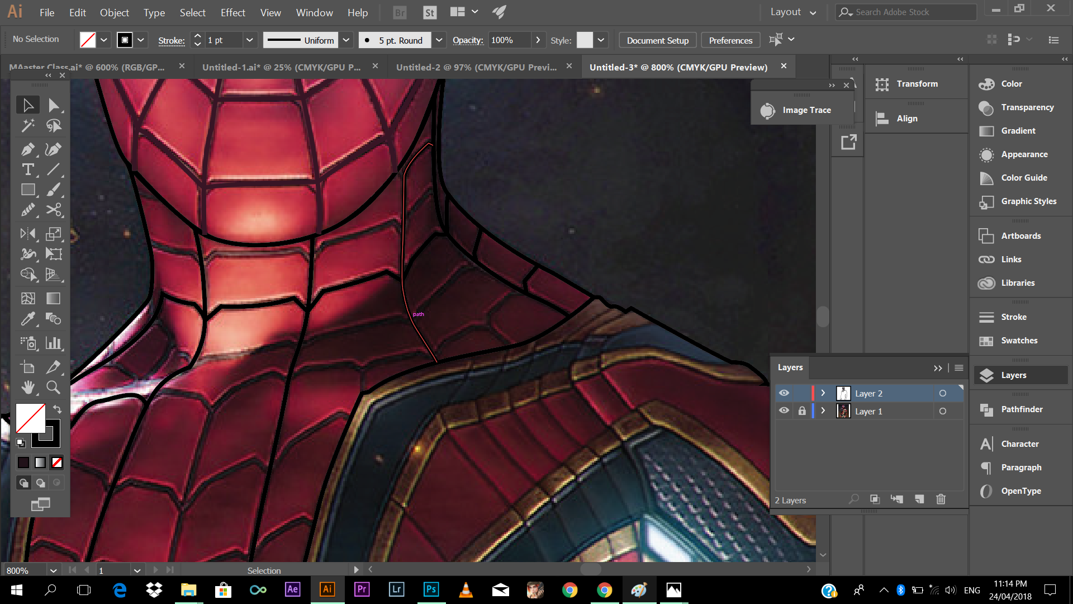Viewport: 1073px width, 604px height.
Task: Open the zoom level dropdown
Action: pyautogui.click(x=53, y=570)
